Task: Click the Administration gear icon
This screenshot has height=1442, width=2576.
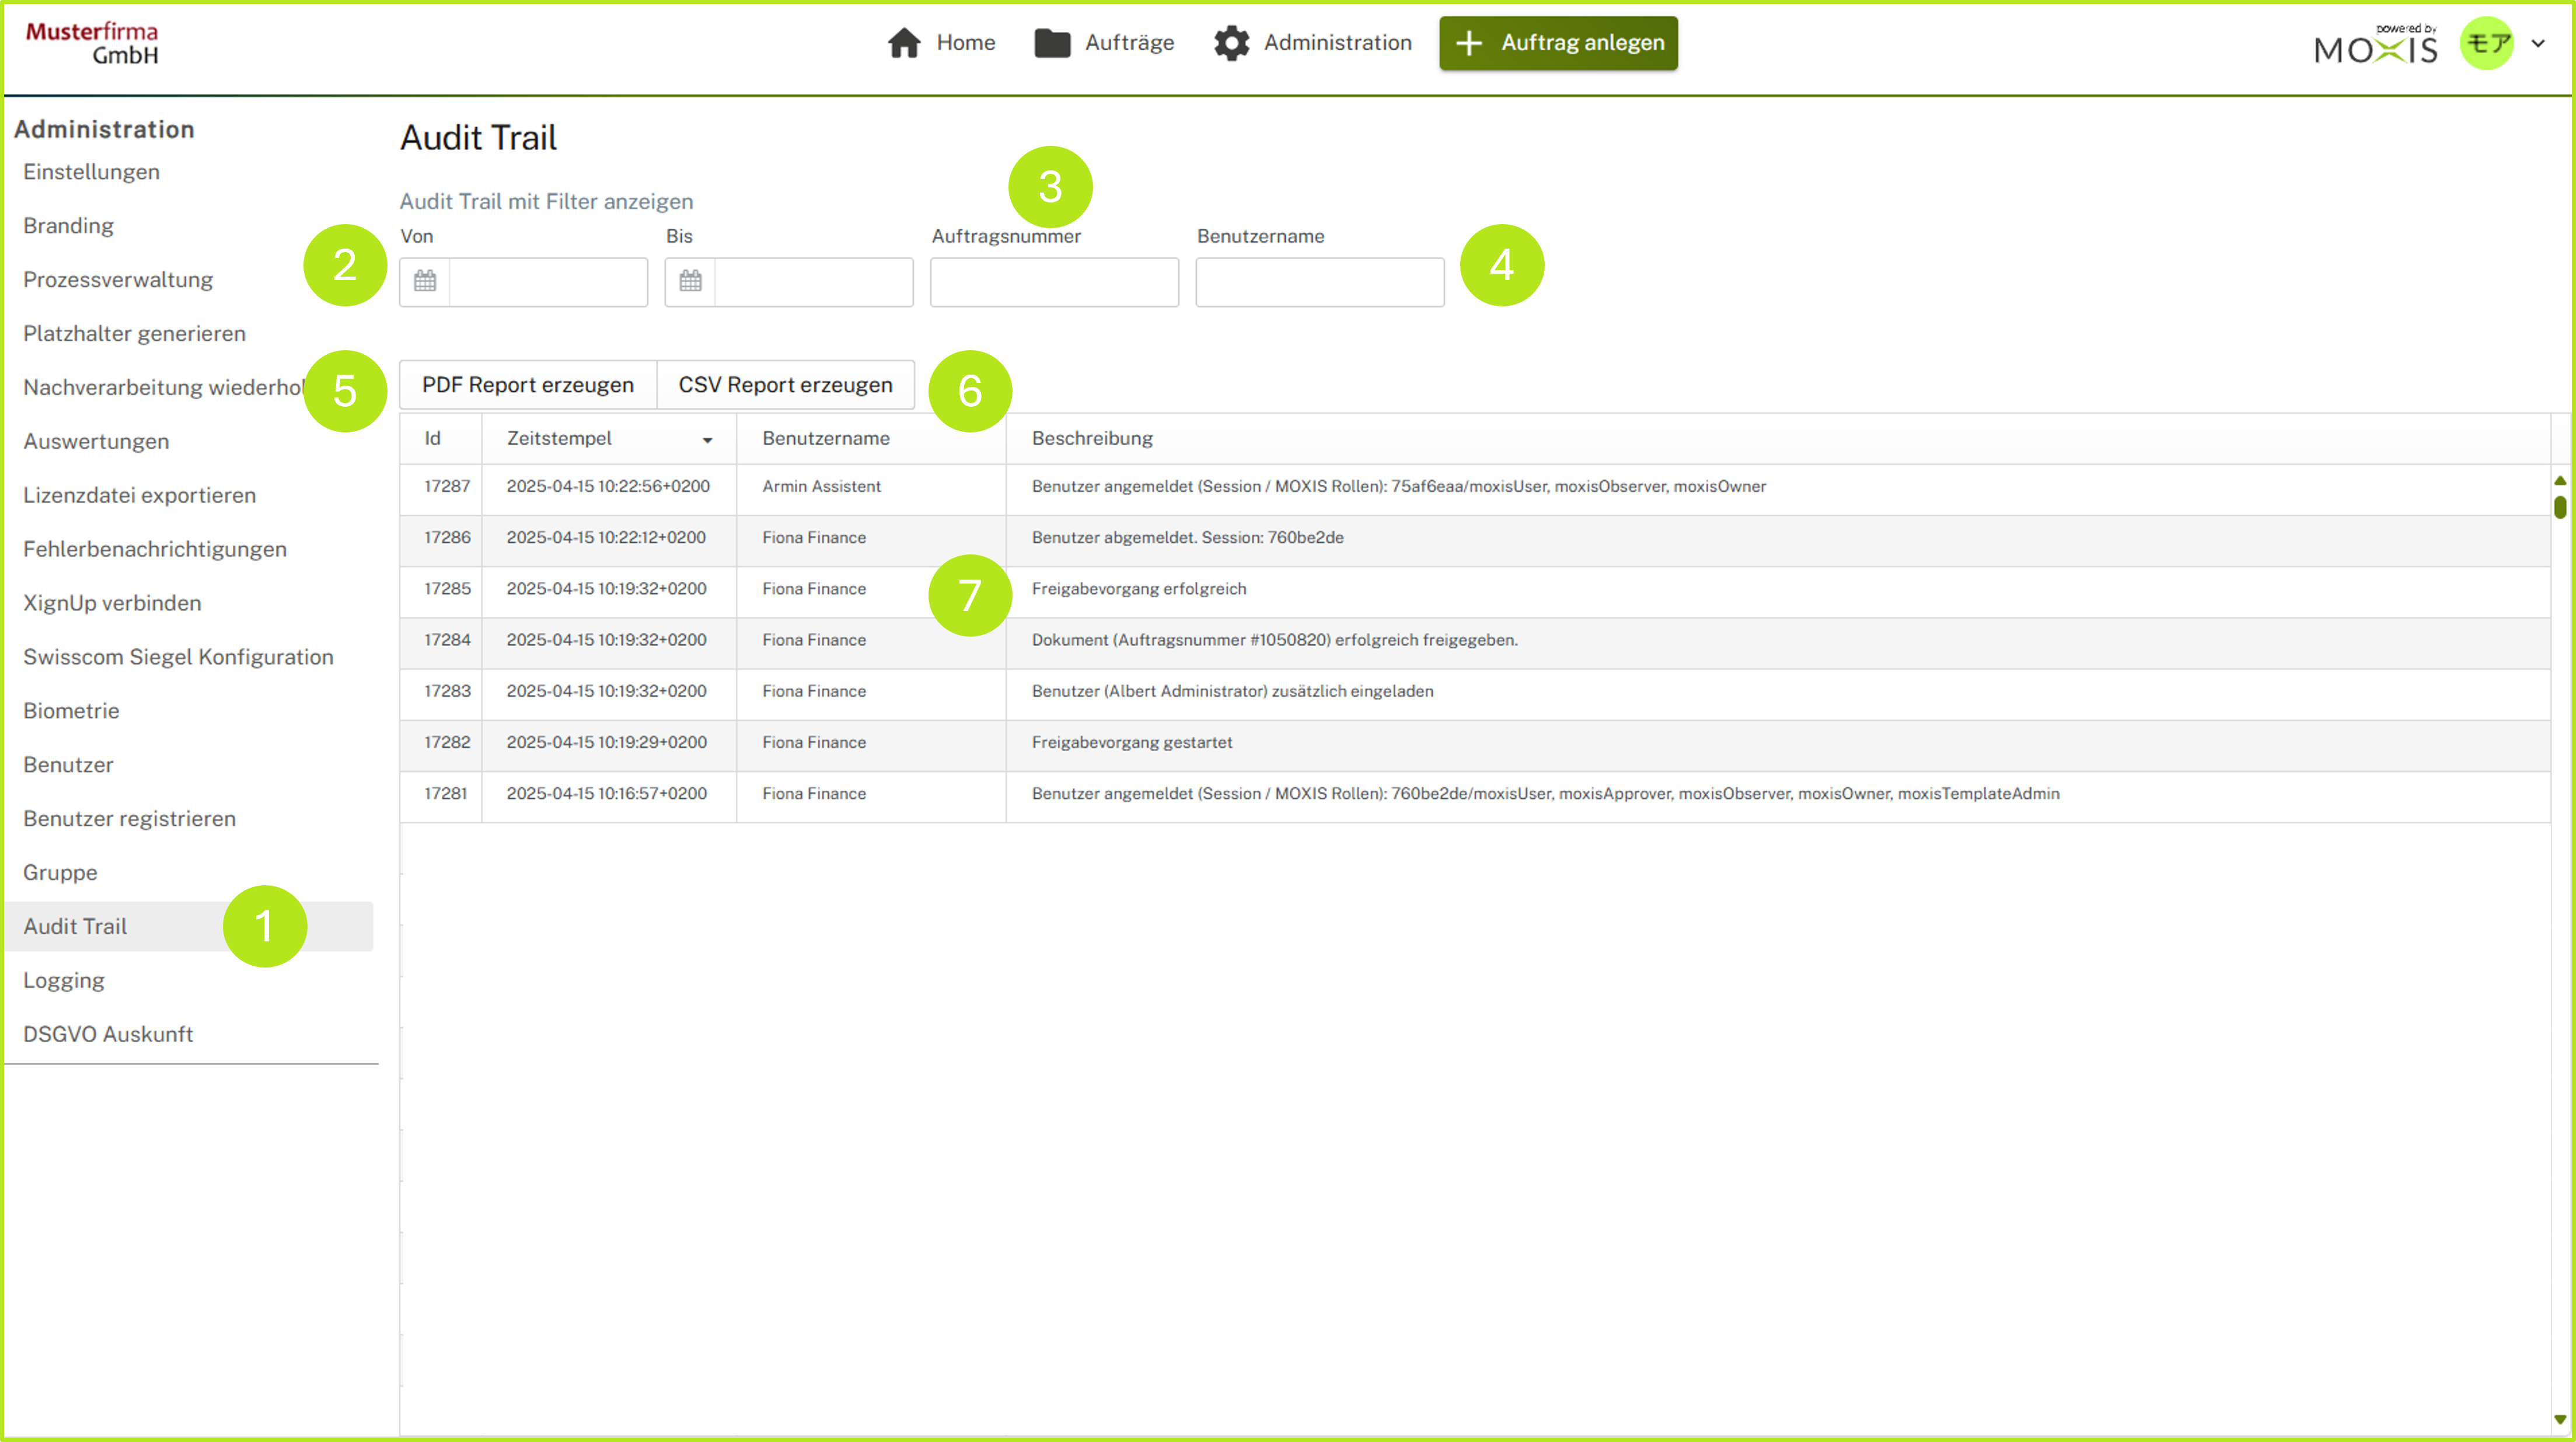Action: 1231,43
